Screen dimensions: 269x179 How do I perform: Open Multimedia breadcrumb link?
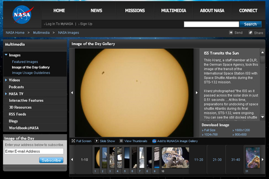pyautogui.click(x=41, y=33)
